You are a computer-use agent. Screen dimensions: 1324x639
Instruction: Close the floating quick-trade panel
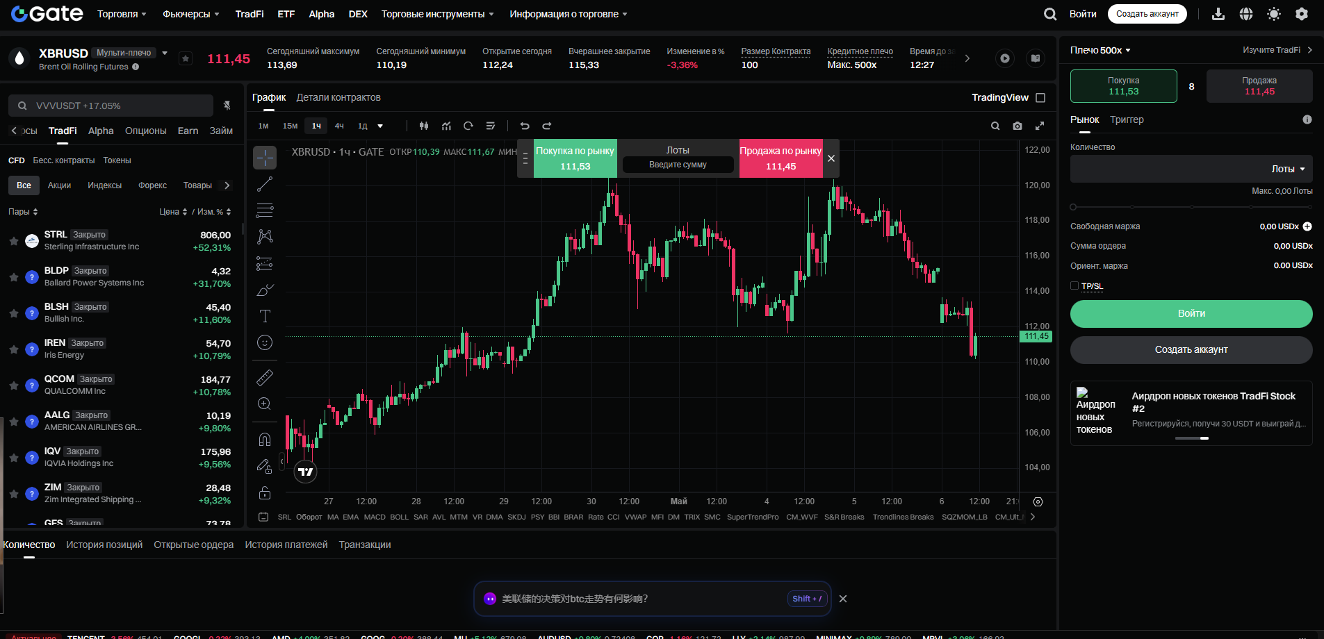831,158
